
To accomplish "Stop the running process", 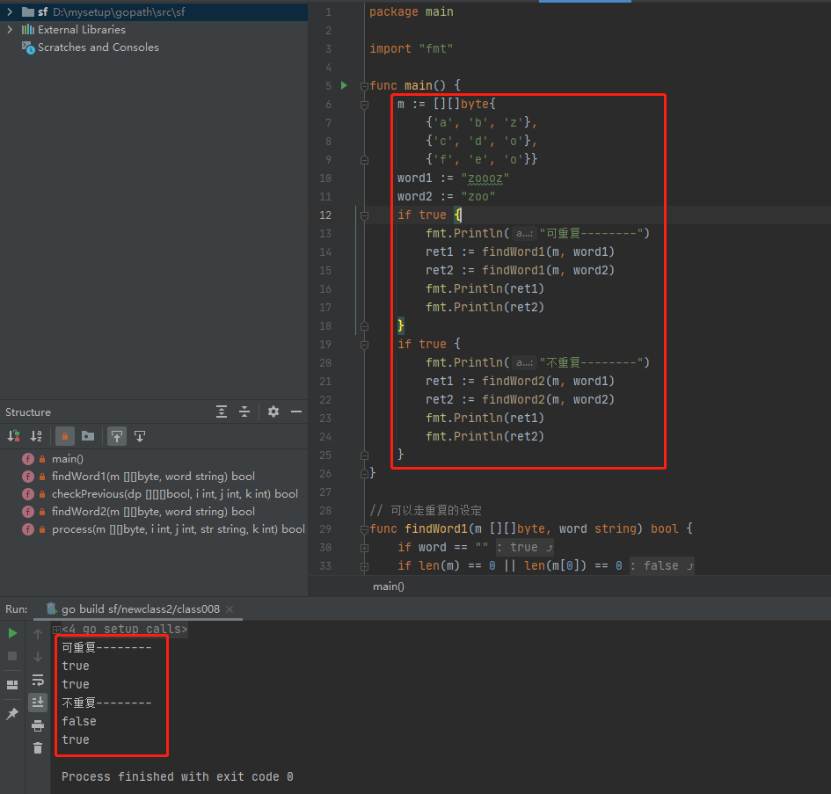I will (12, 656).
